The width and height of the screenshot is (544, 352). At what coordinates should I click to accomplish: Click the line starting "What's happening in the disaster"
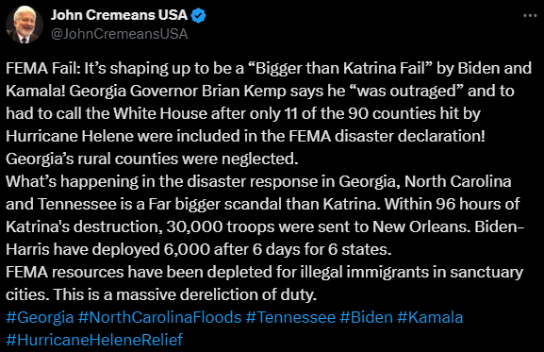click(x=258, y=181)
